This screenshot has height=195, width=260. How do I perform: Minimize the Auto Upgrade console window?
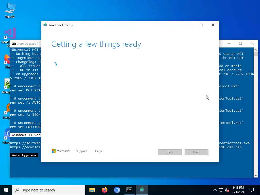point(229,43)
